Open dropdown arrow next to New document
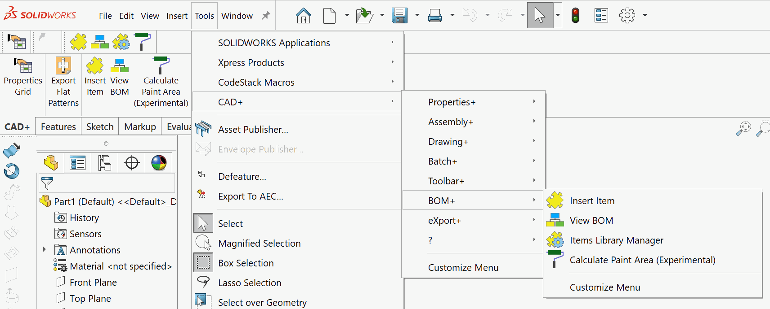 click(x=347, y=15)
